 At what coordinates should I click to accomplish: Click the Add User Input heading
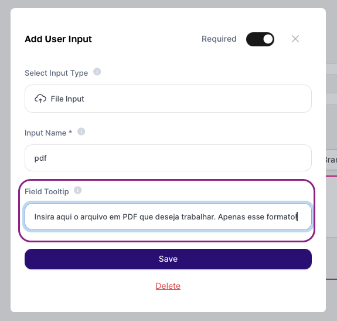click(x=58, y=39)
